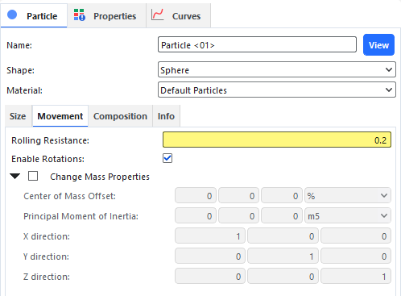Click the Curves chart icon
The image size is (401, 296).
(157, 15)
